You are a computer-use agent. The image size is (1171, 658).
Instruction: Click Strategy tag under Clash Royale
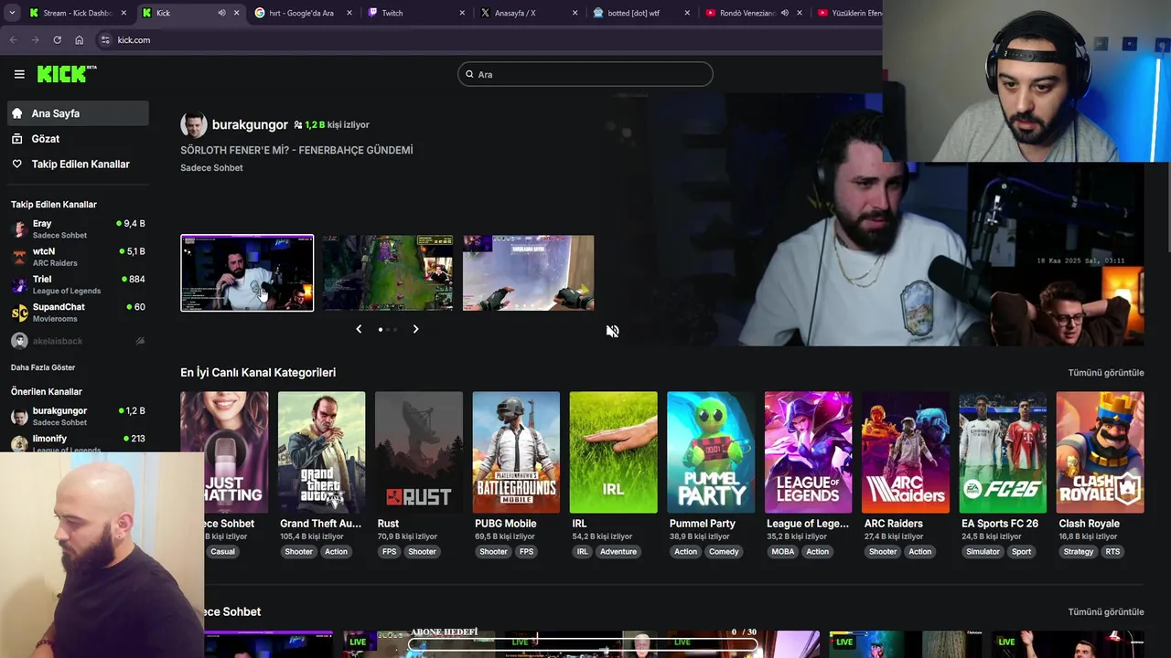(1079, 552)
